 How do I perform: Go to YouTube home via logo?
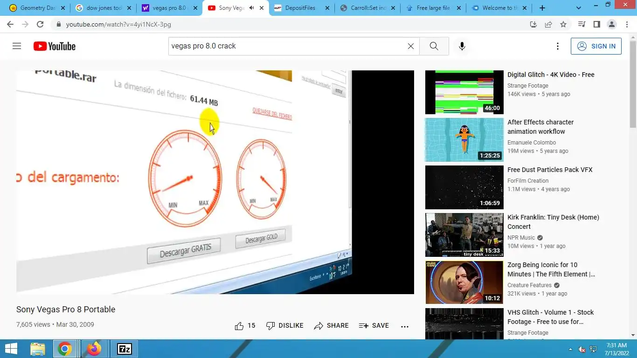pyautogui.click(x=55, y=46)
